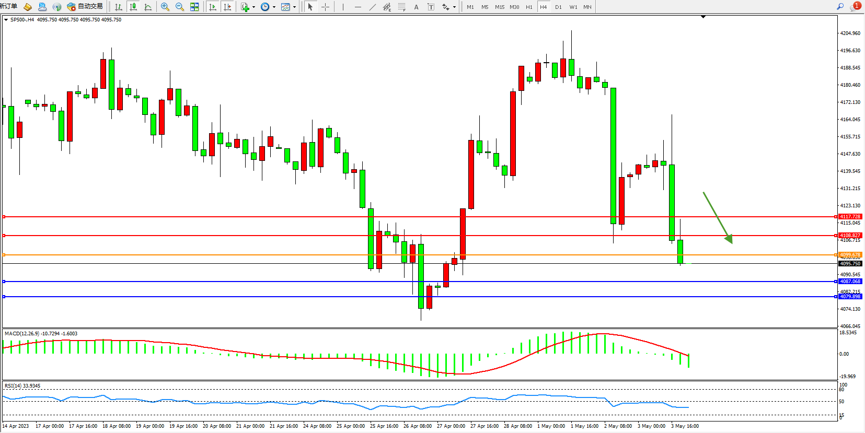Viewport: 865px width, 433px height.
Task: Switch to the M15 timeframe
Action: (x=500, y=7)
